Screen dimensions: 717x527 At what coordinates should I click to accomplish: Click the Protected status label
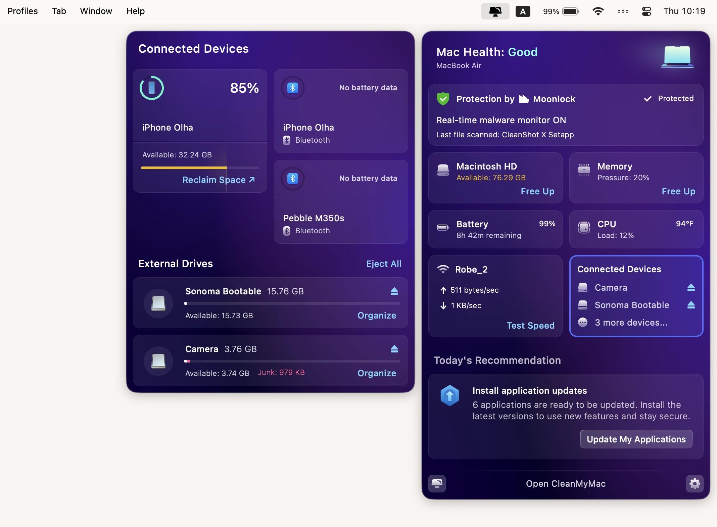(675, 98)
